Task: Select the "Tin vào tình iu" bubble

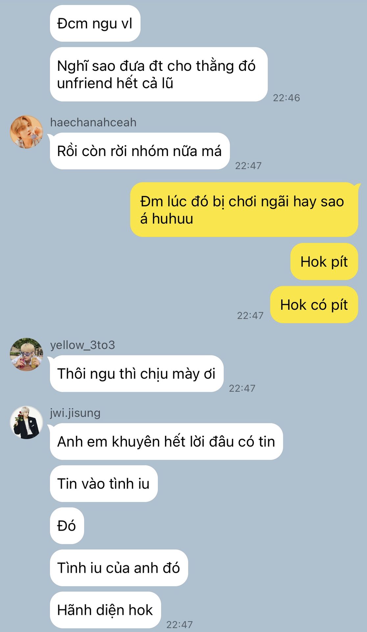Action: coord(104,484)
